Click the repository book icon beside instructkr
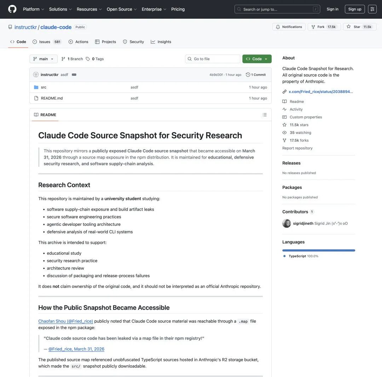The height and width of the screenshot is (377, 382). tap(10, 27)
